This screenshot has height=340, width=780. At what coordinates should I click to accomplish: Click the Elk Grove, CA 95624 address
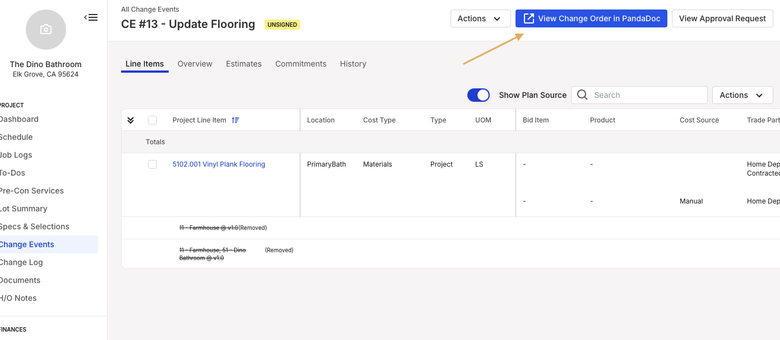(x=46, y=74)
